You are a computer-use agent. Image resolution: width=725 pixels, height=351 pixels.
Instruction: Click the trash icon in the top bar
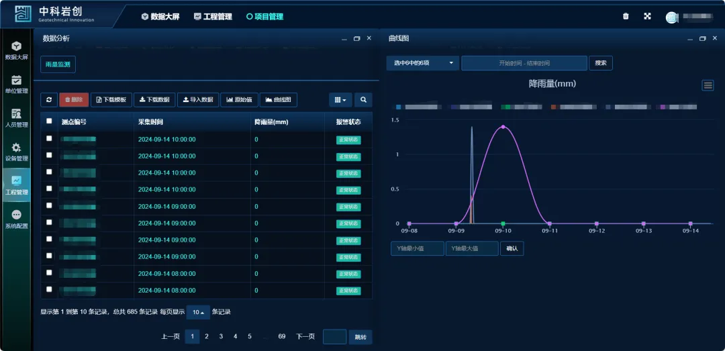[x=626, y=16]
